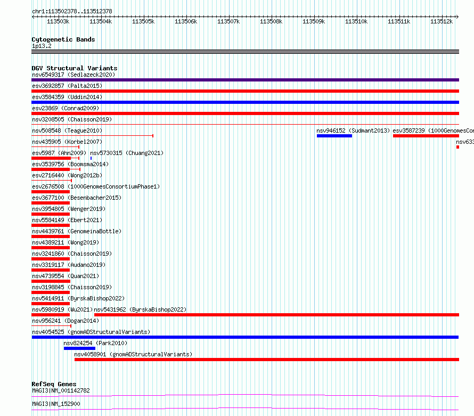This screenshot has width=474, height=416.
Task: Click the nsv946152 (Sudmant2013) label
Action: (x=353, y=130)
